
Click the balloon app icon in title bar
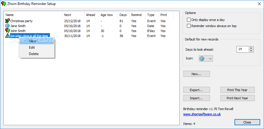point(3,4)
